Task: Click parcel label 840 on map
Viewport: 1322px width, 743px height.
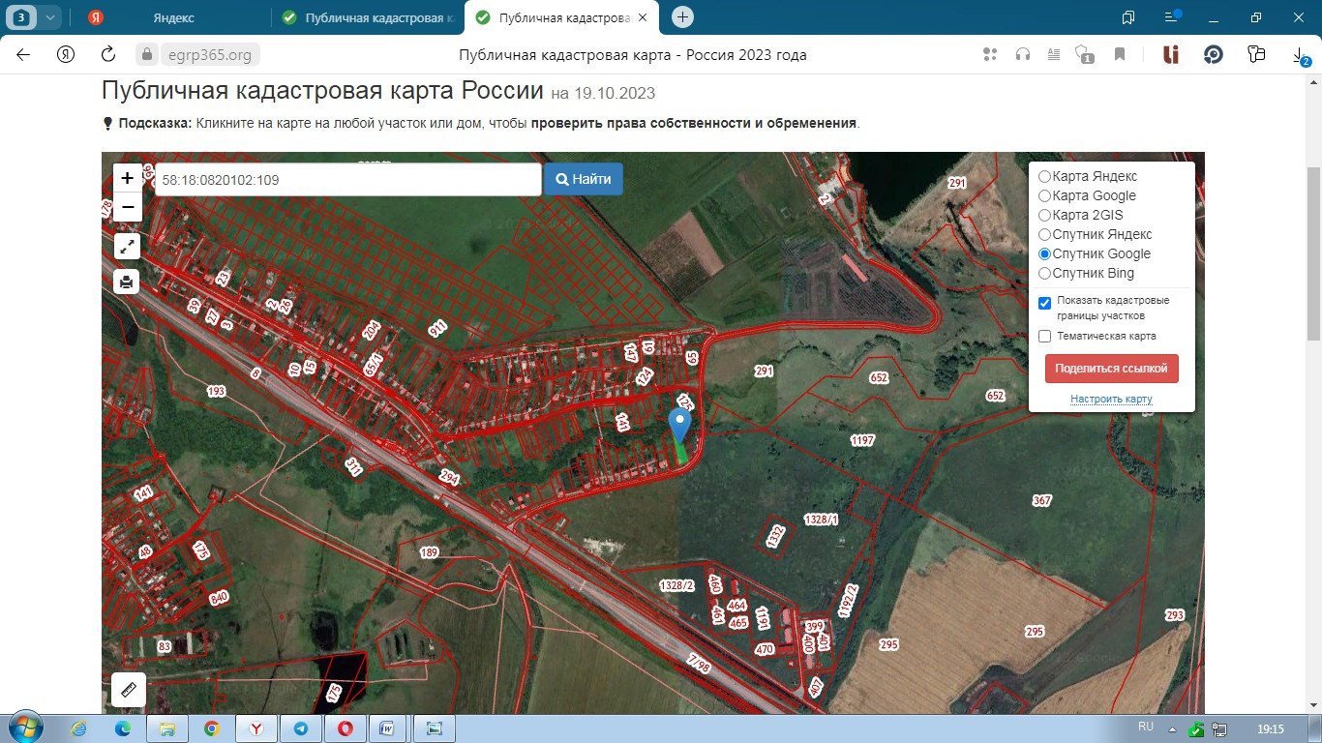Action: [x=219, y=597]
